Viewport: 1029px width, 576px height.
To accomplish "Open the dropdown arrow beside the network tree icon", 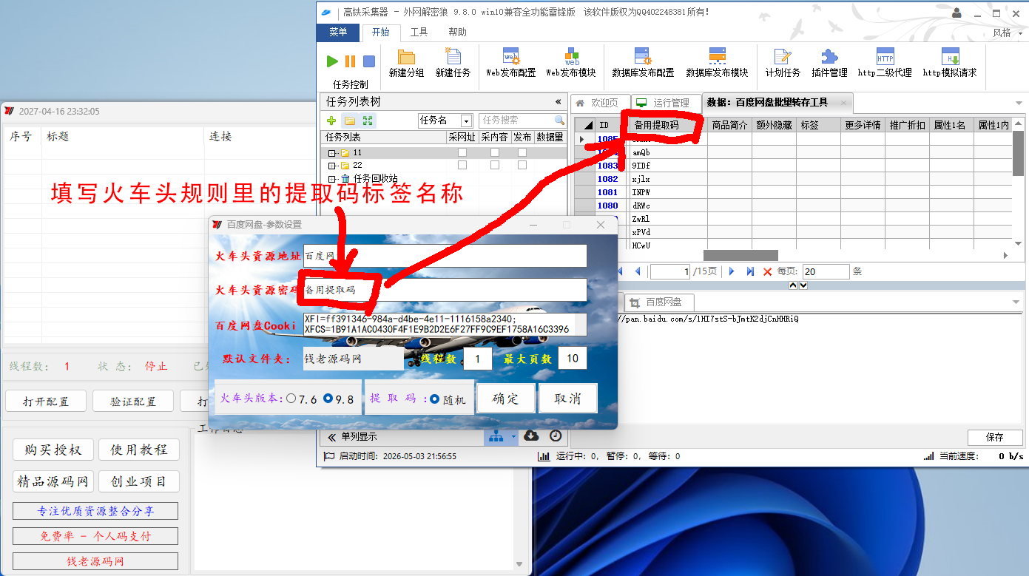I will click(x=513, y=437).
